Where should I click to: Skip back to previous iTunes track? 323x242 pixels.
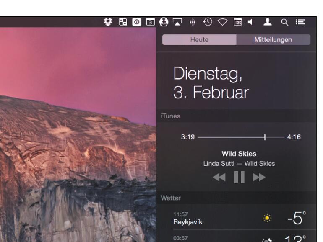[x=219, y=177]
